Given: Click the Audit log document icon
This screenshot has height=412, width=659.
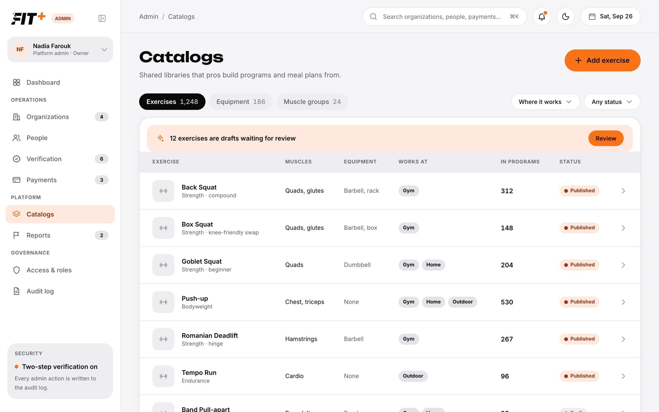Looking at the screenshot, I should 16,291.
